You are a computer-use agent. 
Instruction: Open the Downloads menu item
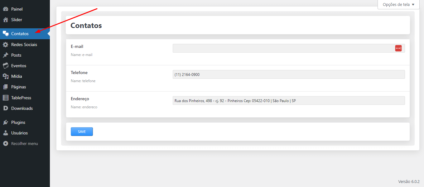click(x=22, y=108)
